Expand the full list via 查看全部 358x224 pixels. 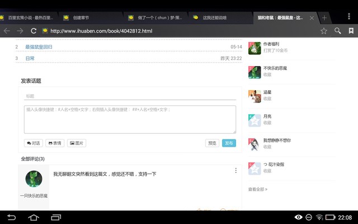258,189
